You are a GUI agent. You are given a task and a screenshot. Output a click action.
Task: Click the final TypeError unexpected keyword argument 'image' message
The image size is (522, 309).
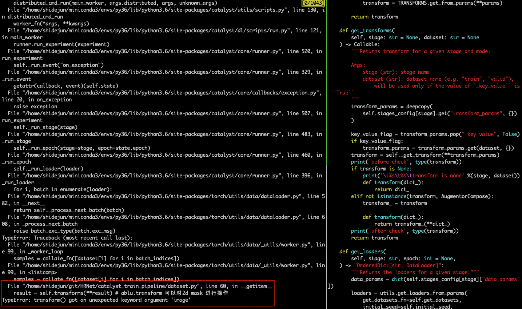96,300
